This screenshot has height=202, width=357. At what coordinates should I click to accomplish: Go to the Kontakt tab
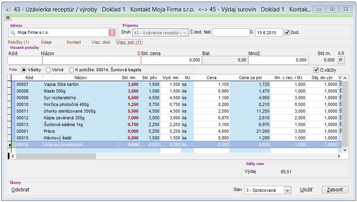pyautogui.click(x=74, y=42)
